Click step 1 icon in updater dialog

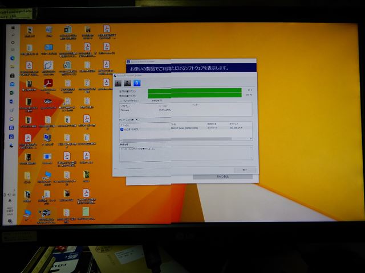tap(118, 83)
